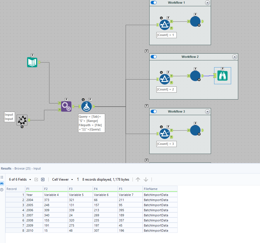This screenshot has height=243, width=260.
Task: Click the F2 column header
Action: pos(56,189)
